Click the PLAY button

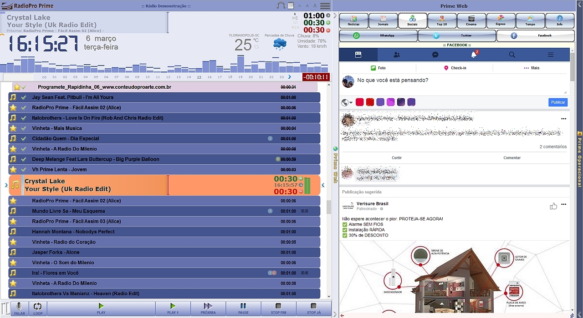click(x=101, y=308)
